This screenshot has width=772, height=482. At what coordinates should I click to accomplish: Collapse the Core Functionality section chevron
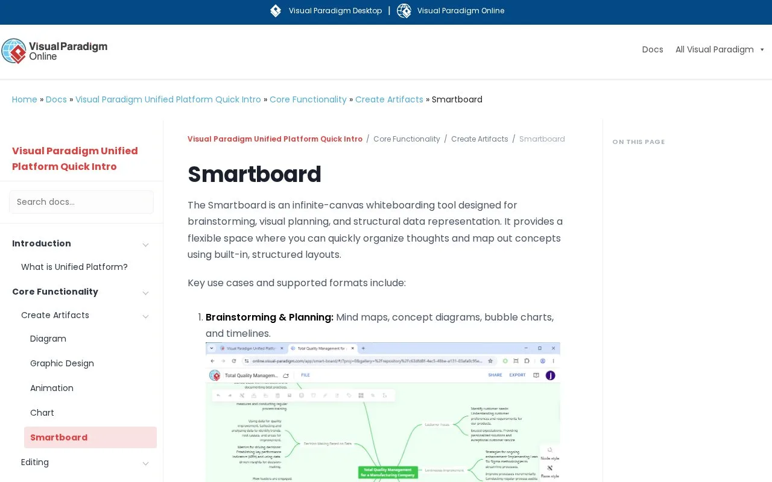coord(145,292)
